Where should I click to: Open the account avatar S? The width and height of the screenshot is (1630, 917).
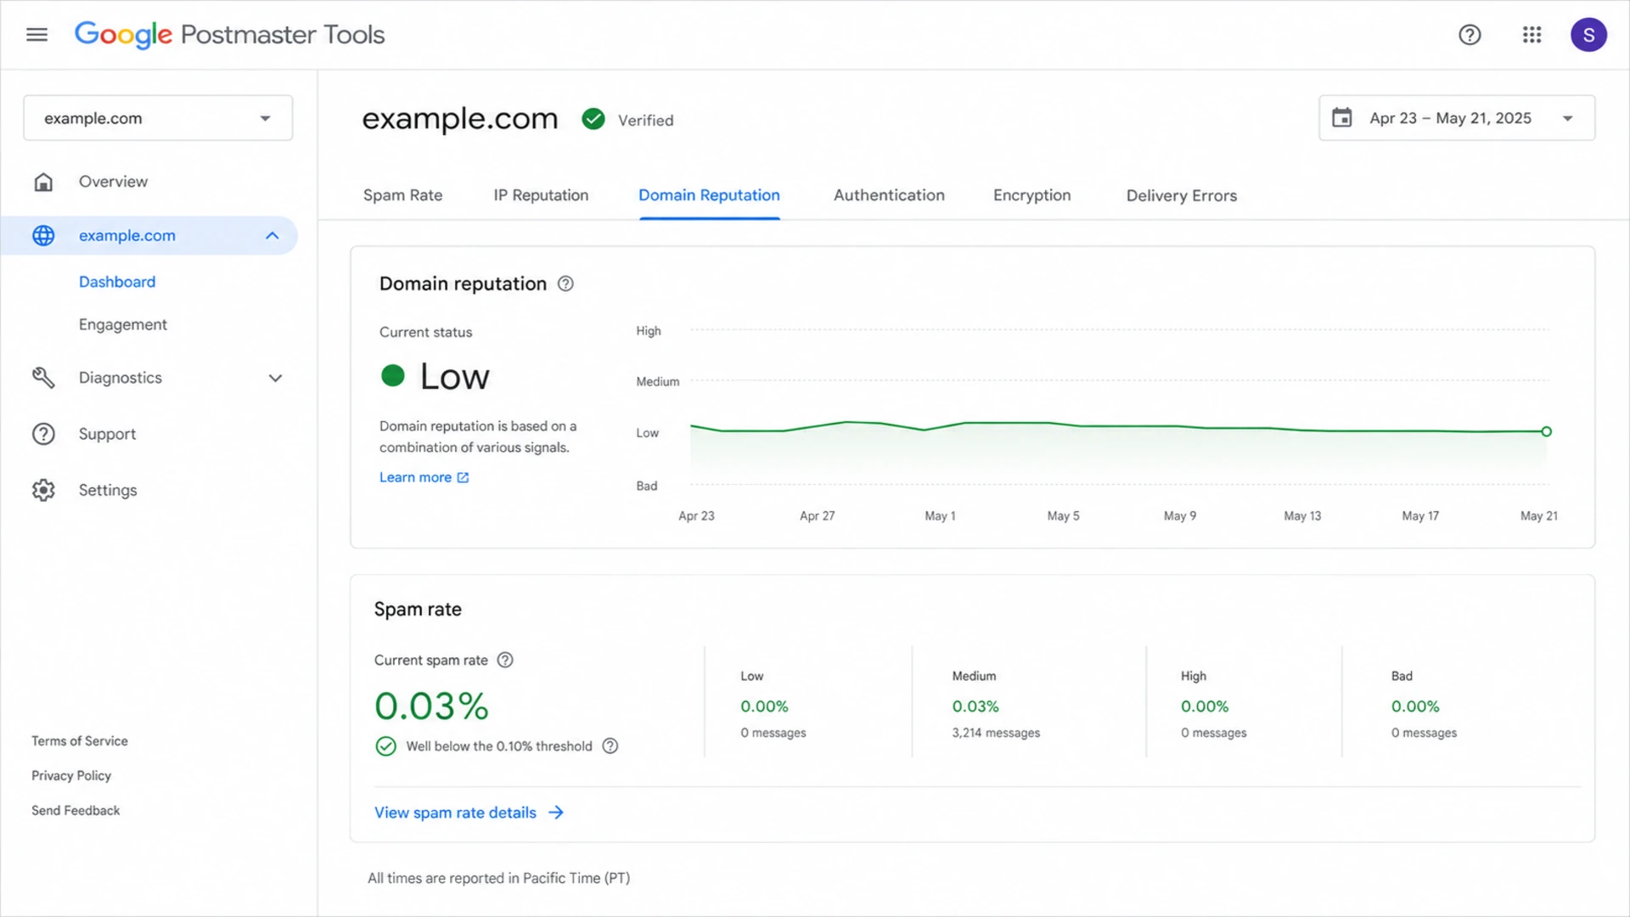coord(1588,35)
